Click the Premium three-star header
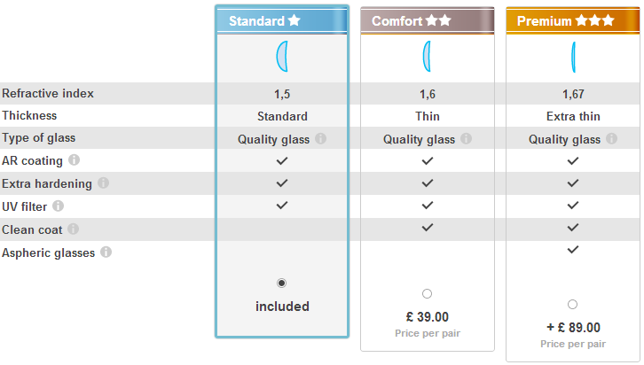This screenshot has width=644, height=365. click(573, 21)
